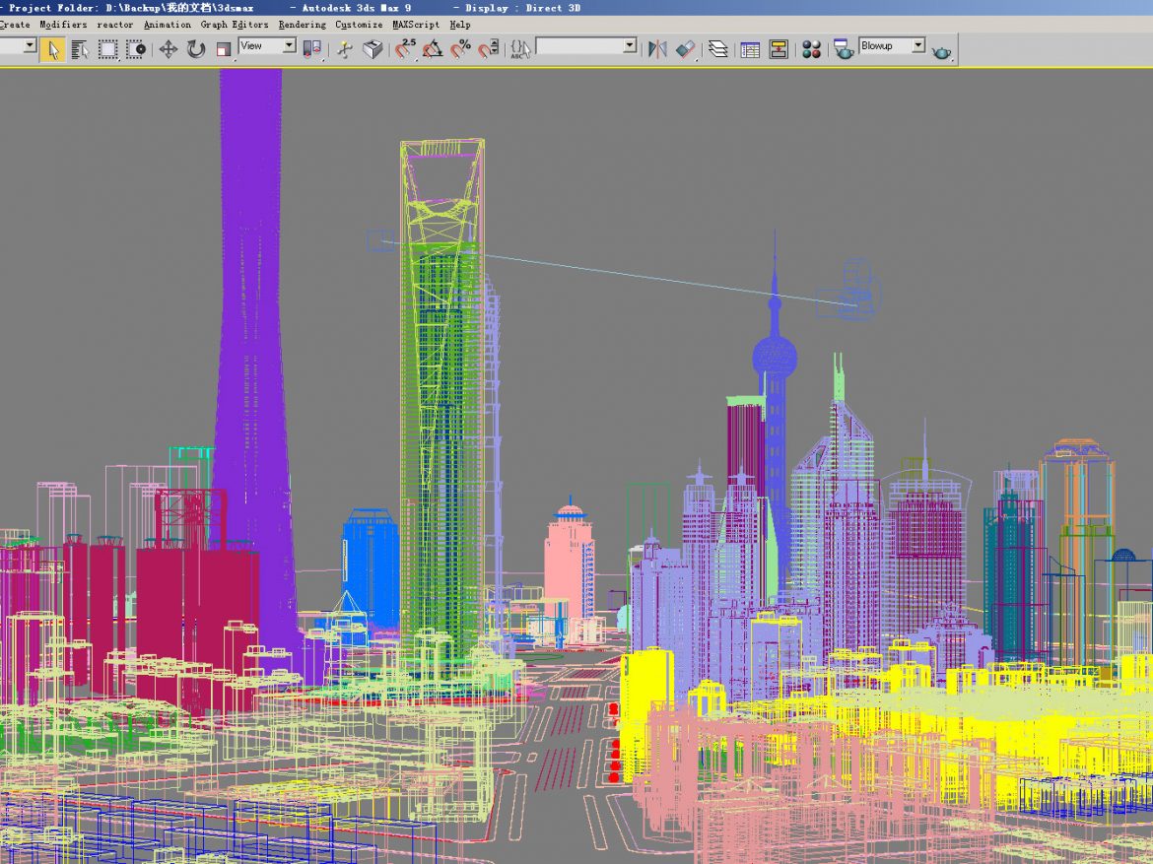Expand the Named Selection Sets dropdown
Screen dimensions: 1153x864
coord(630,45)
